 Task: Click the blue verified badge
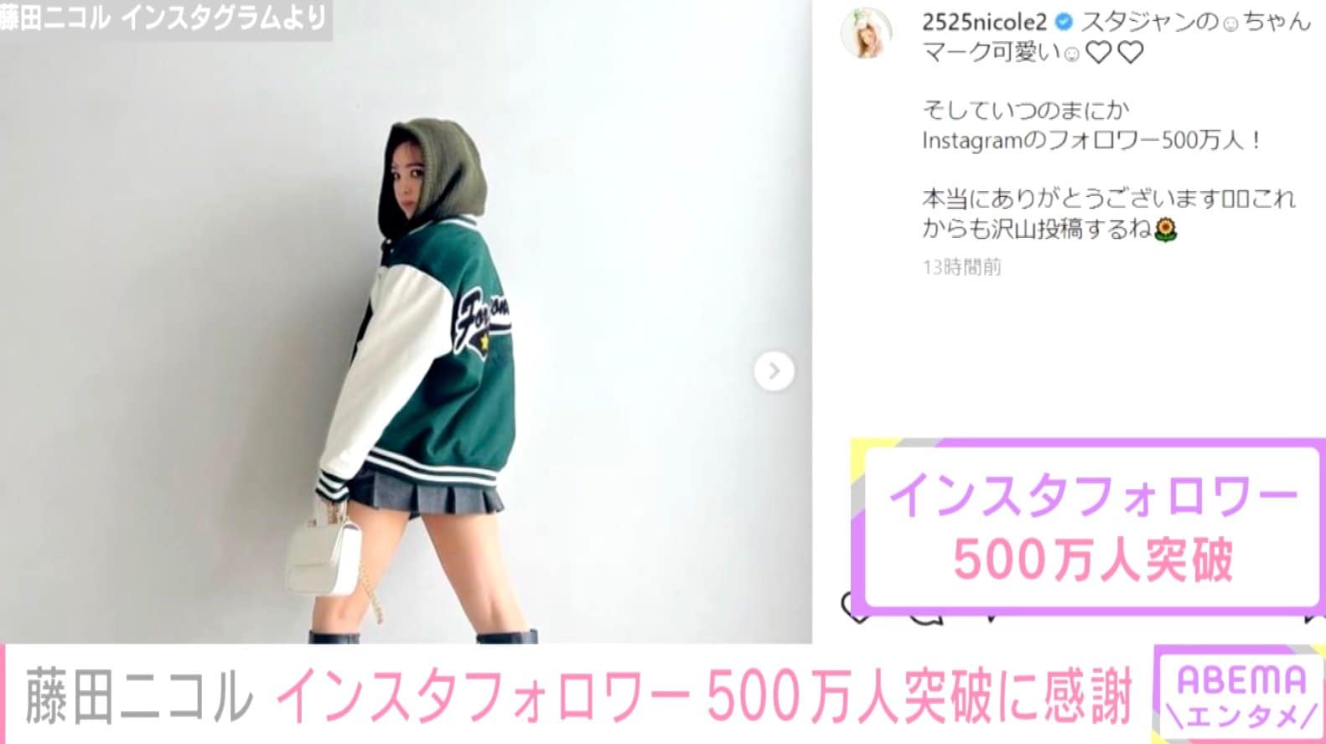pos(1063,22)
